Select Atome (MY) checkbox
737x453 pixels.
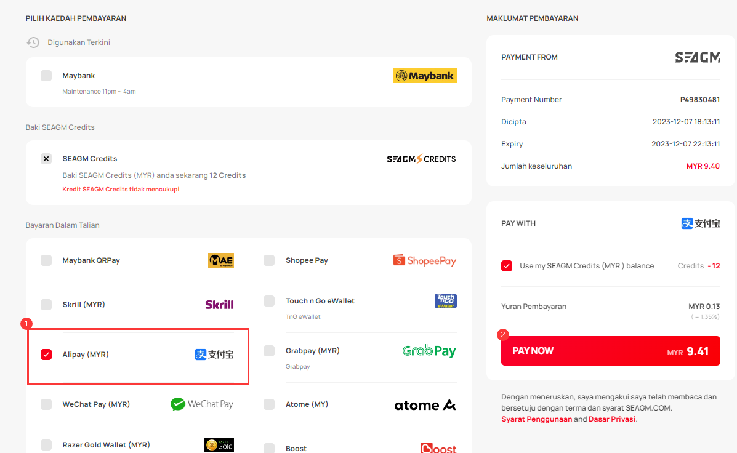point(269,404)
